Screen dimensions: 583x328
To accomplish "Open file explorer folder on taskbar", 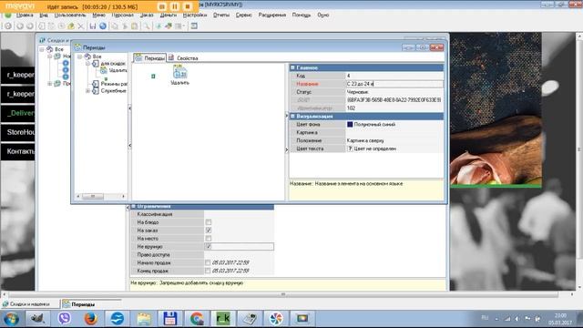I will pos(144,319).
